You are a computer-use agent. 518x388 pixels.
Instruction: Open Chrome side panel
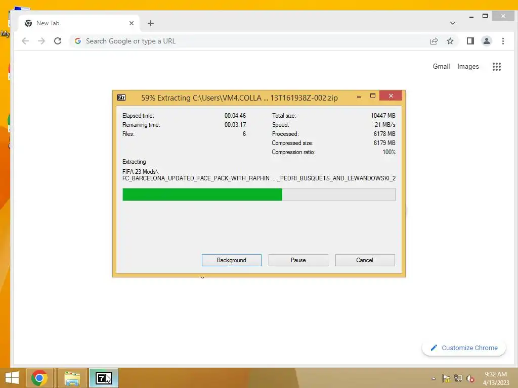click(x=470, y=41)
